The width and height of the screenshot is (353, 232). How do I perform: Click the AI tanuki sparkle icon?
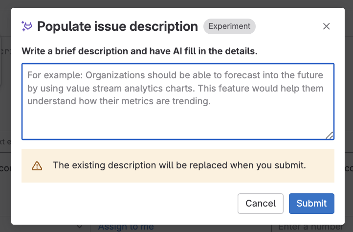point(26,26)
